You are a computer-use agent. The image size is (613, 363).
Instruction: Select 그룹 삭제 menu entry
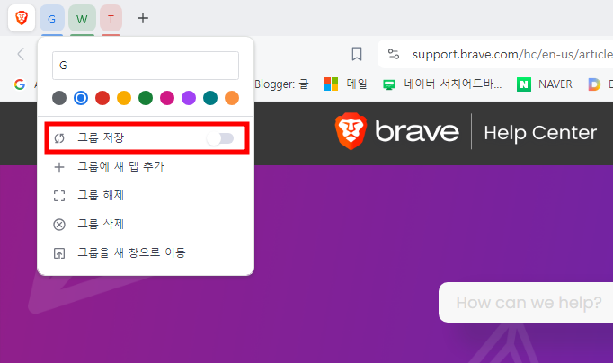click(x=146, y=225)
